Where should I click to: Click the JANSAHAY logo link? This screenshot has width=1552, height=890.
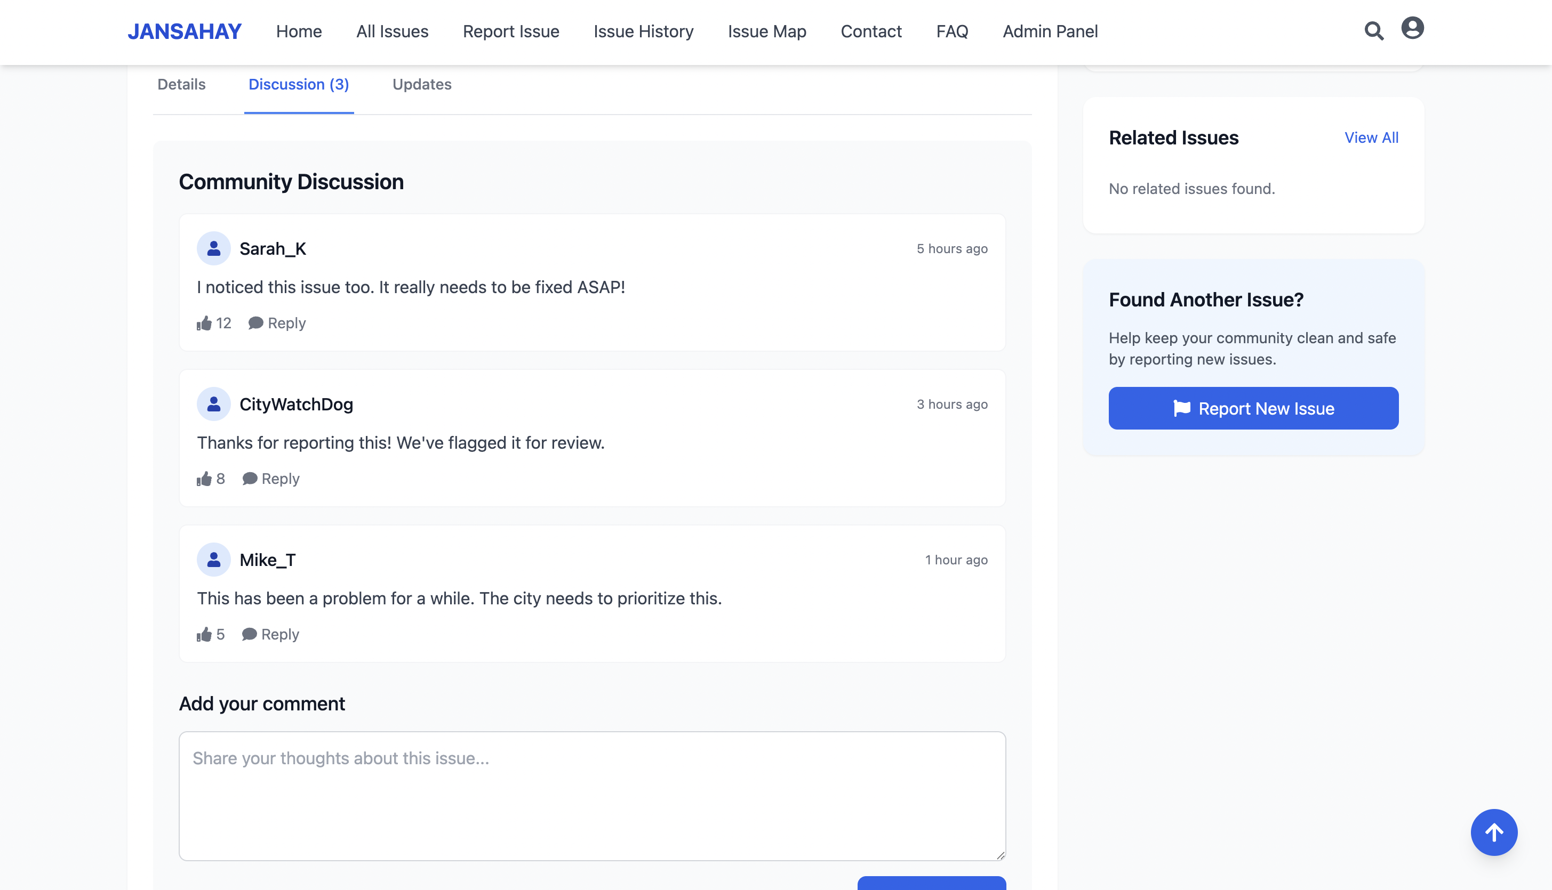(x=184, y=31)
